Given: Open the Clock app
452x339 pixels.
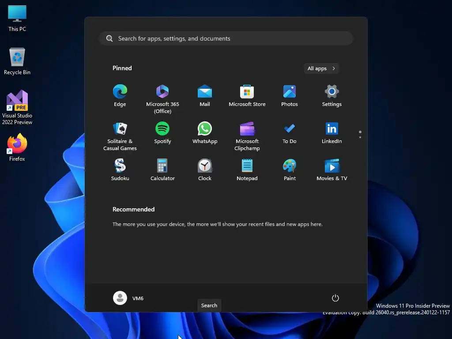Looking at the screenshot, I should [x=205, y=170].
